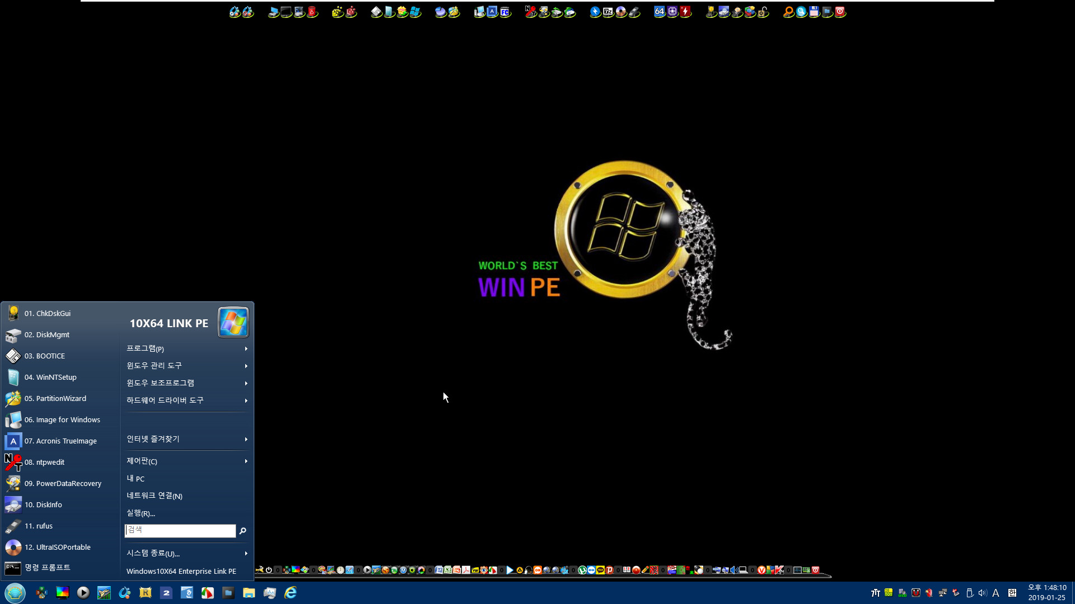Image resolution: width=1075 pixels, height=604 pixels.
Task: Select Windows10X64 Enterprise Link PE label
Action: click(181, 572)
